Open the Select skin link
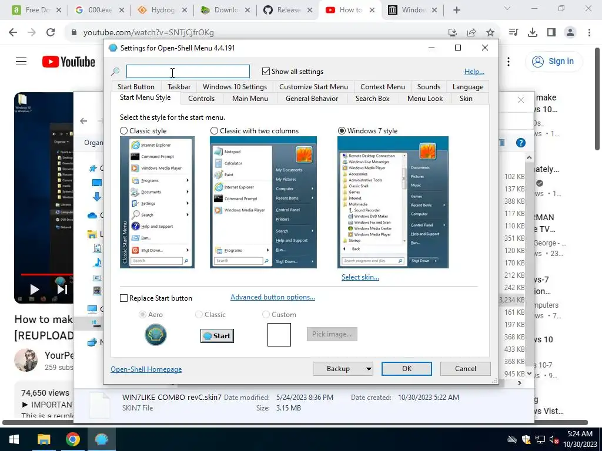This screenshot has height=451, width=602. click(x=360, y=277)
